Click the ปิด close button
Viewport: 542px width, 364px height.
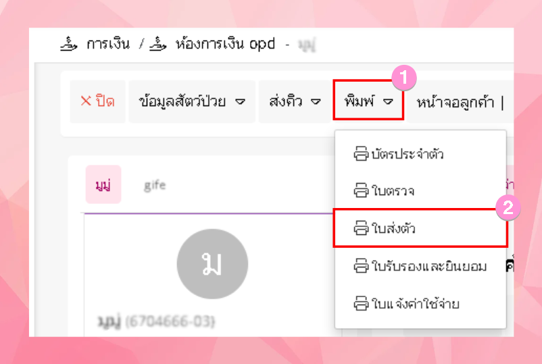(97, 101)
